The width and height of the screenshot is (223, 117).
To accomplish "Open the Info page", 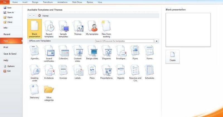I will (5, 28).
